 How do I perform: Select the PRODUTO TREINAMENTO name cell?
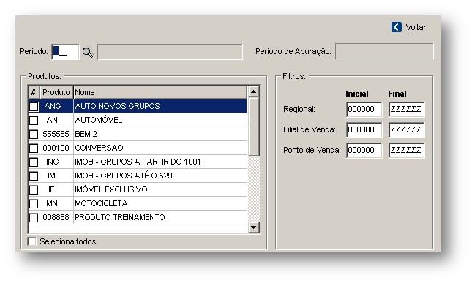pyautogui.click(x=160, y=217)
